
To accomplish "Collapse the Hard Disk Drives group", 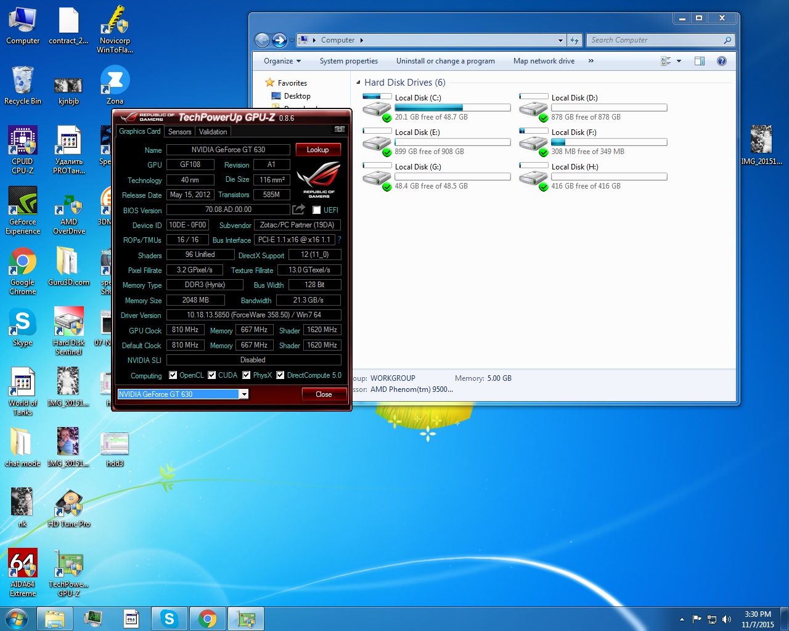I will click(x=358, y=83).
